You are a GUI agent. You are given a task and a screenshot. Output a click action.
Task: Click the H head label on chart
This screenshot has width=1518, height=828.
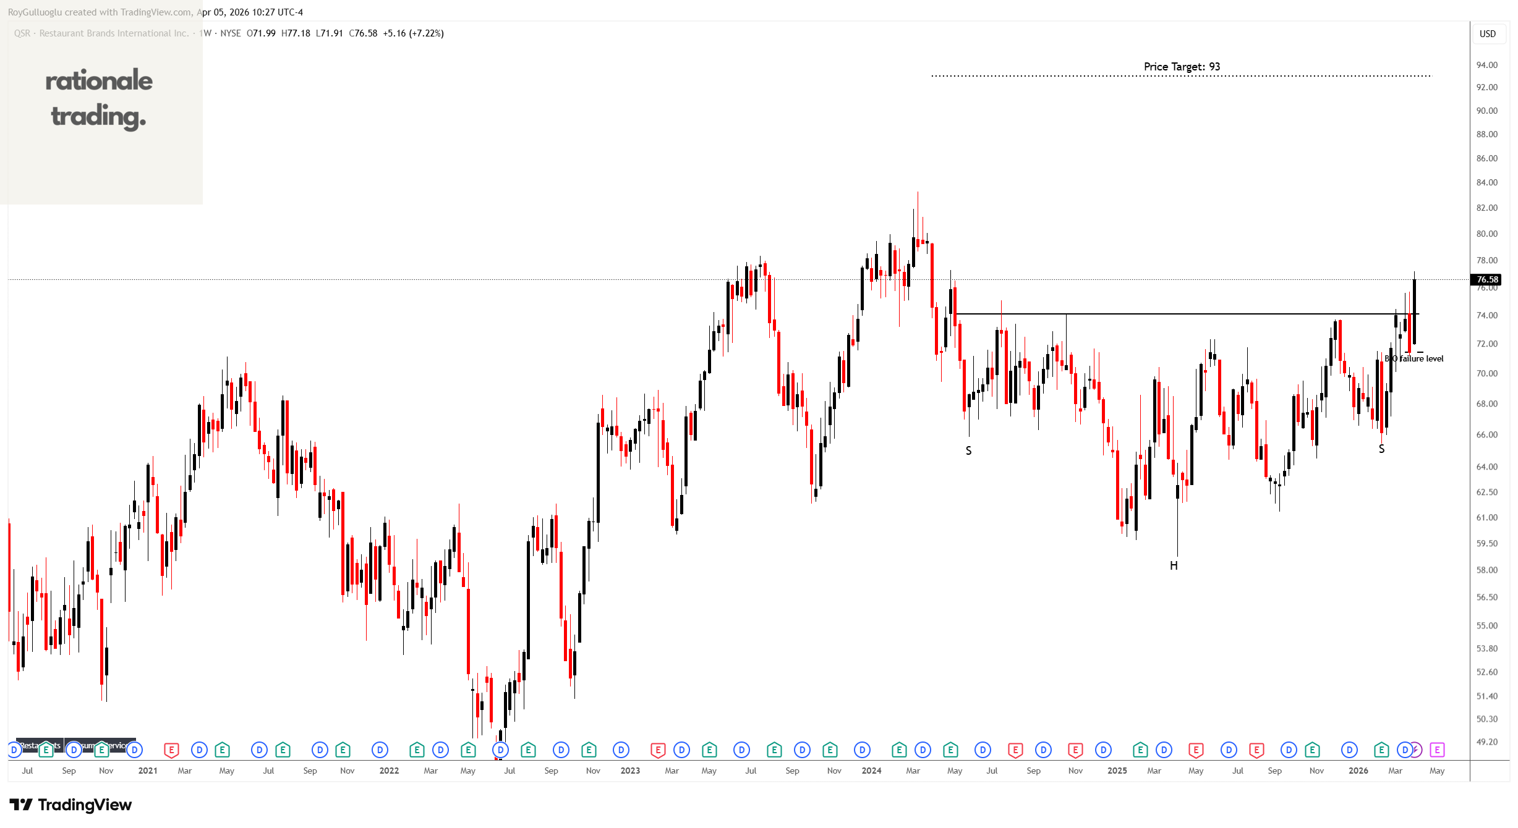tap(1174, 565)
